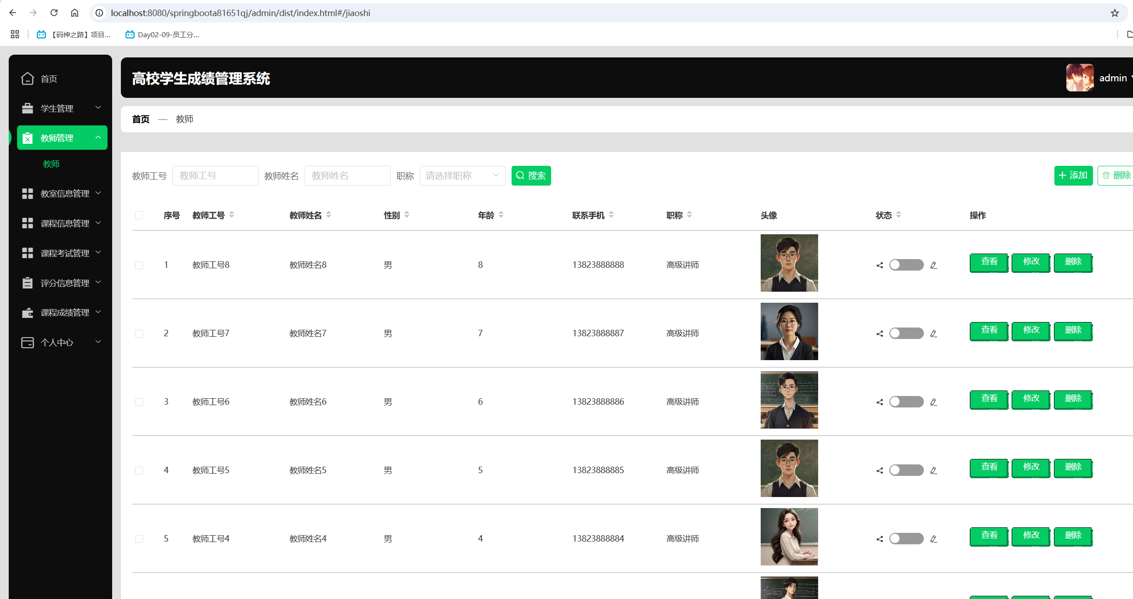Click the 教室信息管理 grid icon
Screen dimensions: 1133x599
[28, 193]
